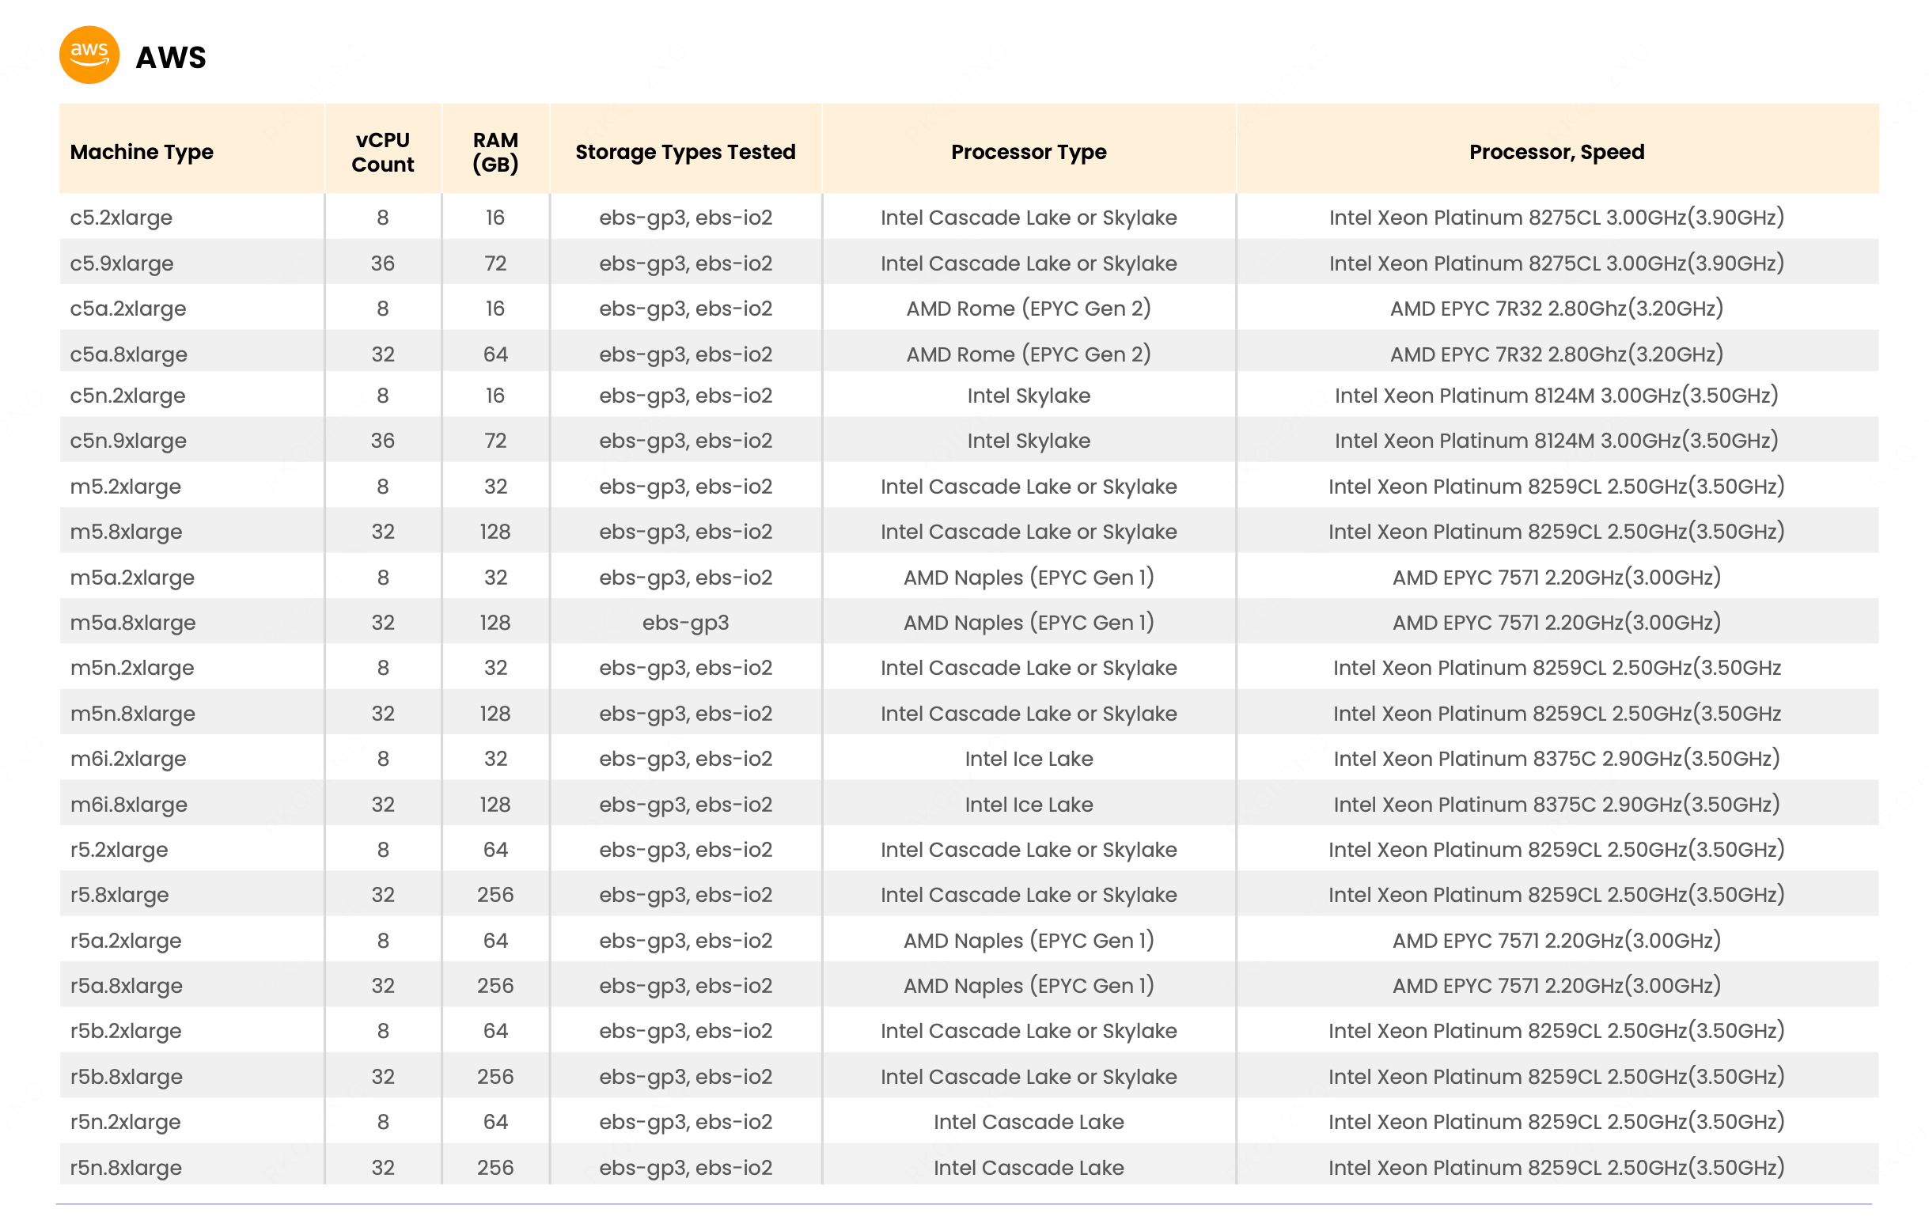The width and height of the screenshot is (1929, 1220).
Task: Click the m6i.2xlarge Intel Ice Lake cell
Action: click(x=1028, y=759)
